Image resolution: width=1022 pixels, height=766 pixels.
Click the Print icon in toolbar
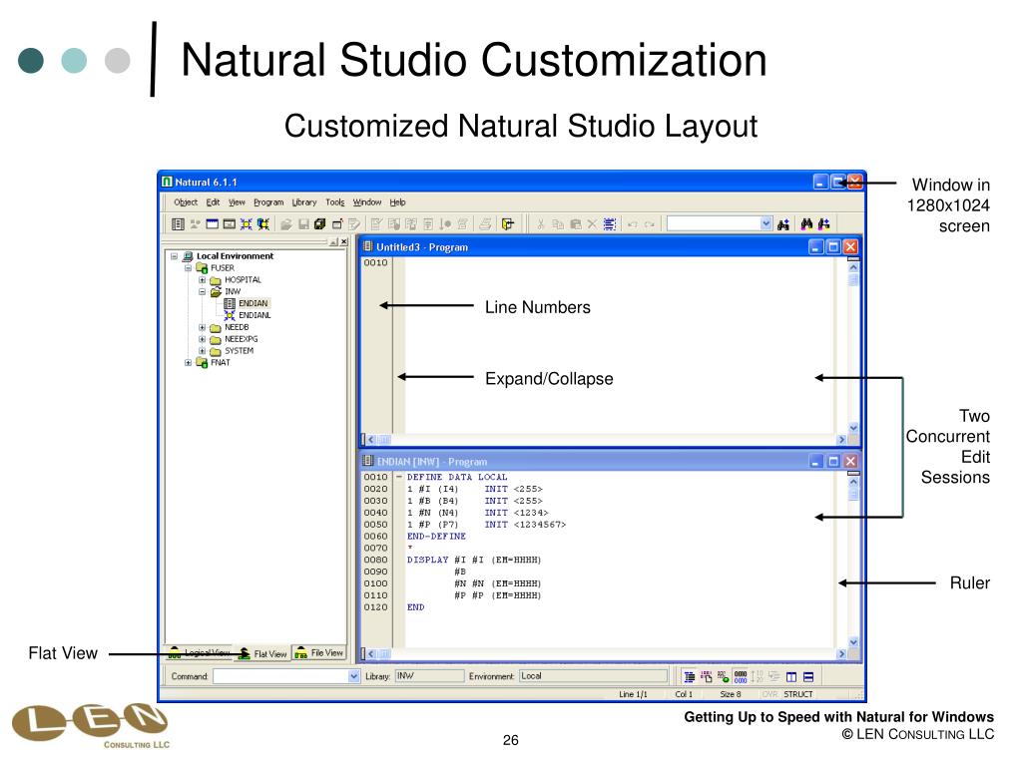pyautogui.click(x=485, y=224)
